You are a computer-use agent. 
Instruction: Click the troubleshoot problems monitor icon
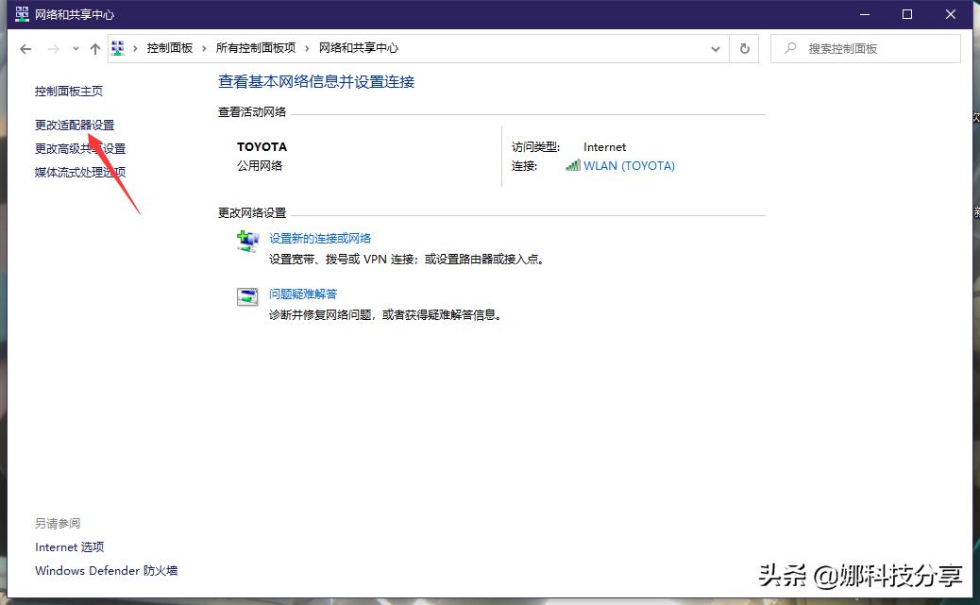click(x=246, y=296)
